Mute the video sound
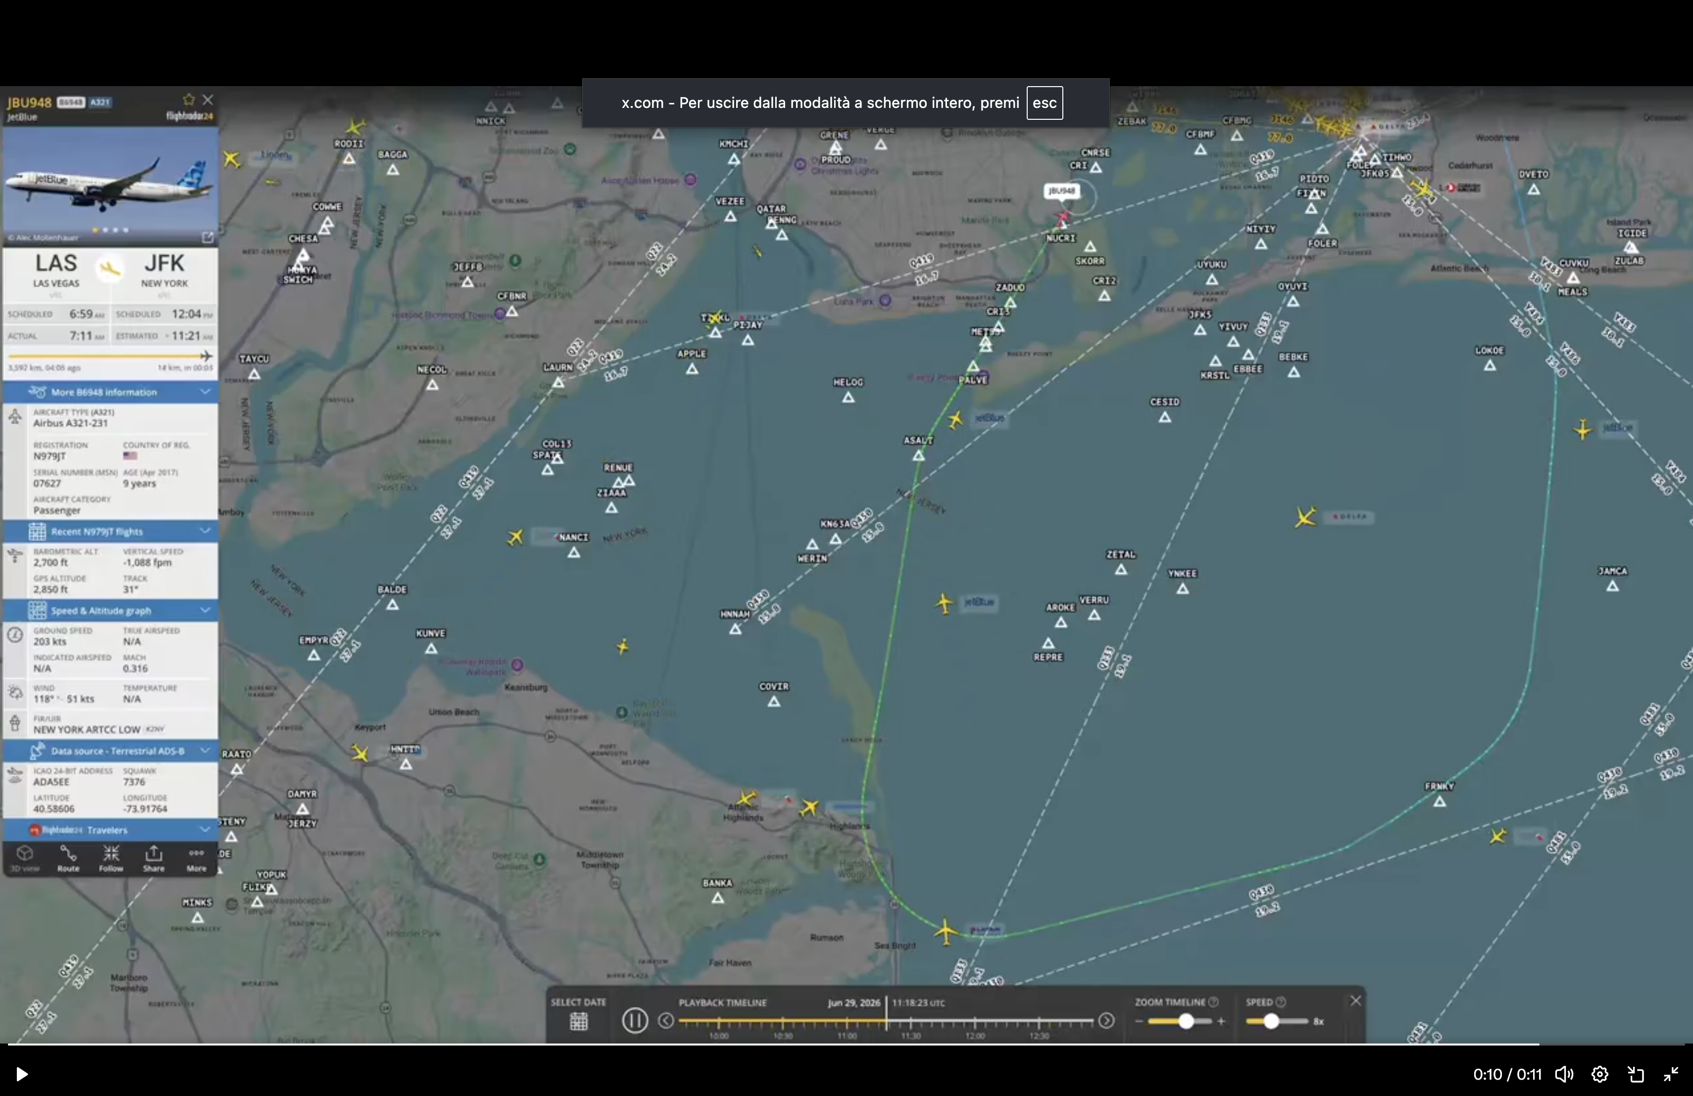Screen dimensions: 1693x1096 (x=1563, y=1074)
